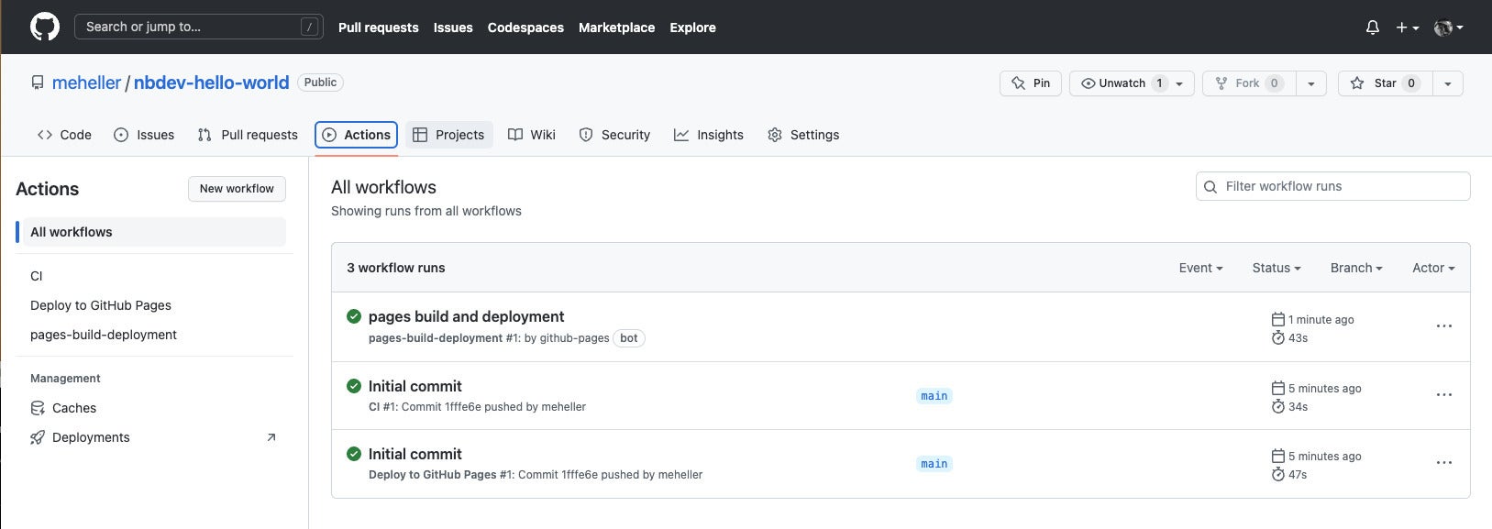
Task: Click the stopwatch icon beside 47s
Action: click(1278, 474)
